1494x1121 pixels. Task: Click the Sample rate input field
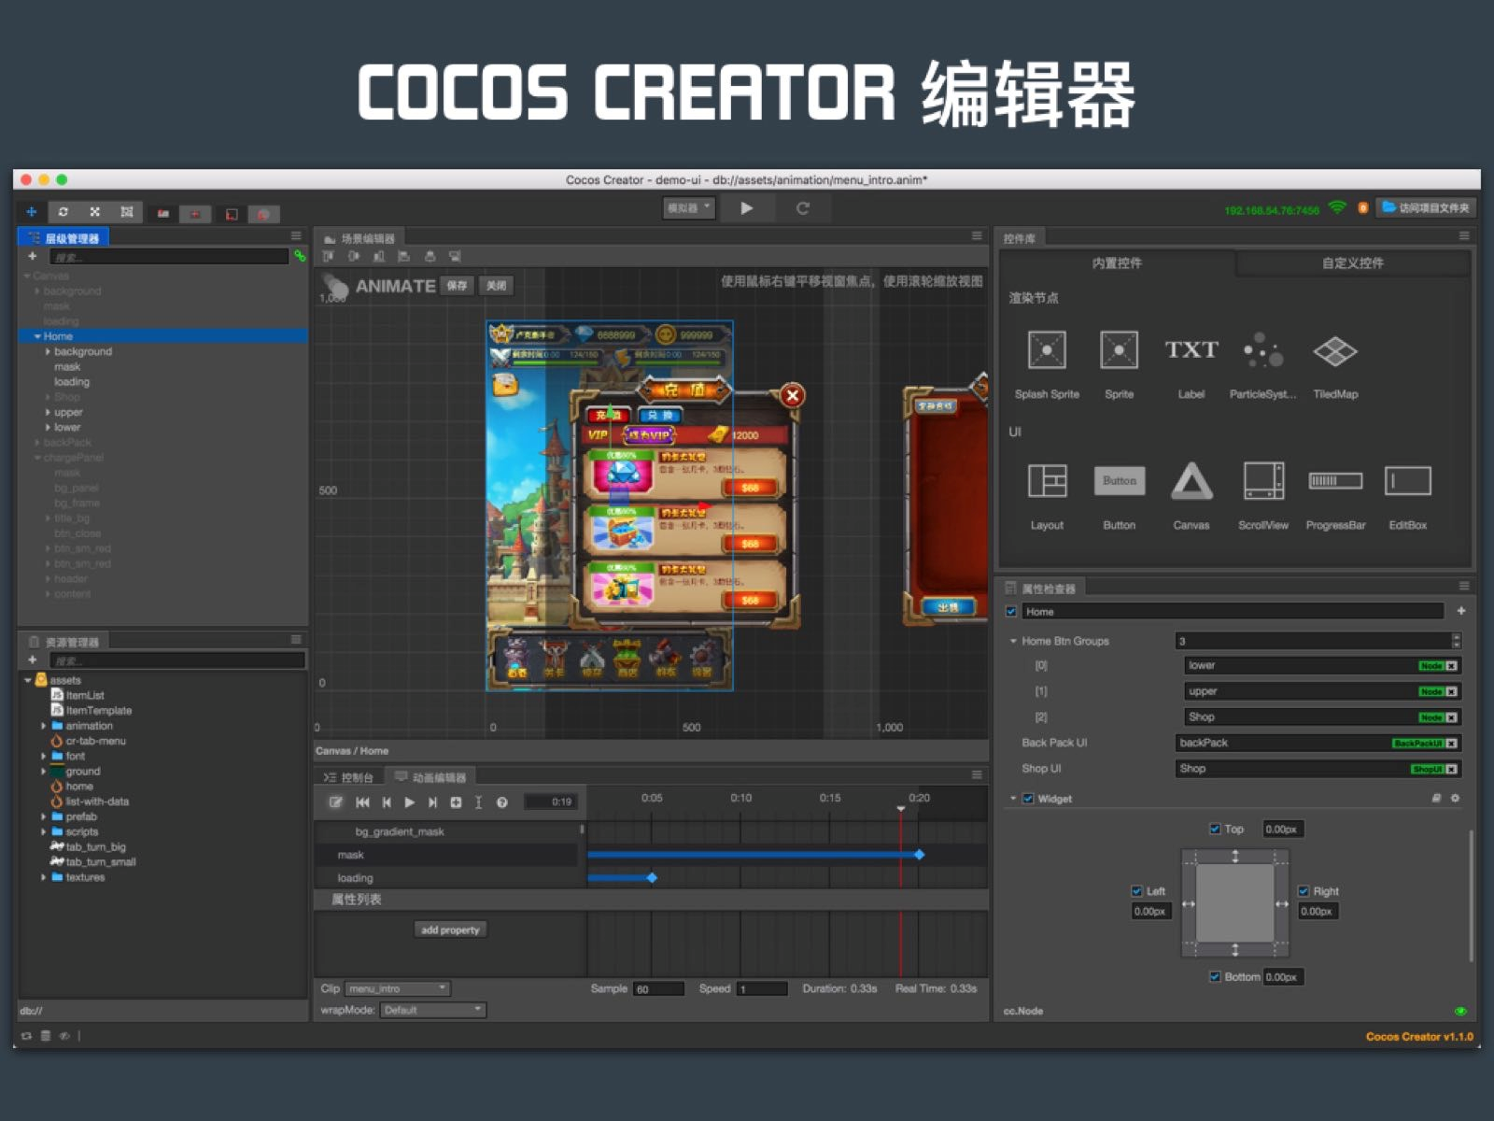pyautogui.click(x=658, y=989)
